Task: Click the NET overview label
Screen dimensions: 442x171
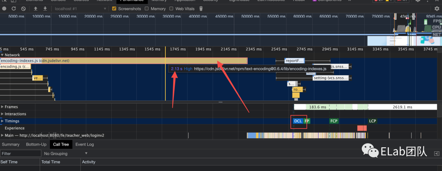Action: point(437,35)
